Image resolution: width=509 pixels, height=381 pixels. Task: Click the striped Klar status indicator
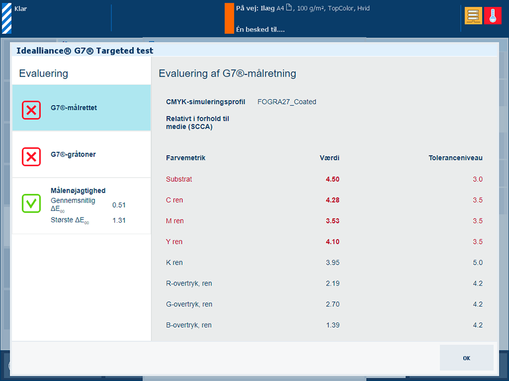7,18
